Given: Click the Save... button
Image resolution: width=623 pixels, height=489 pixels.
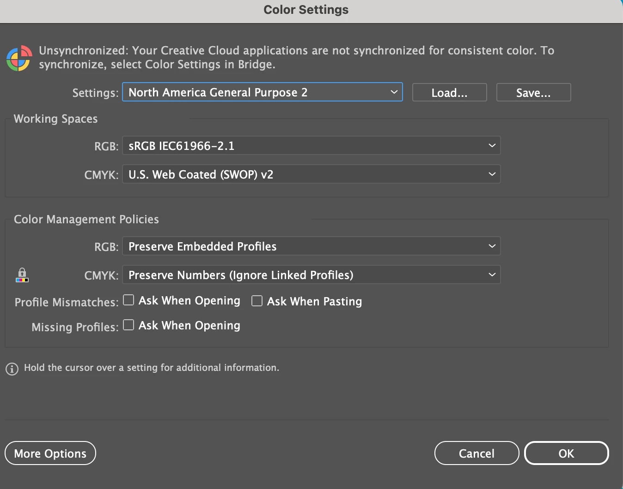Looking at the screenshot, I should [534, 93].
